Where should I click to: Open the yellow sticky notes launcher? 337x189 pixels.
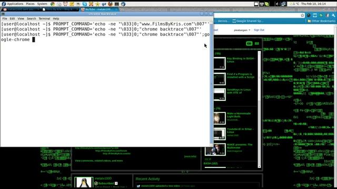72,4
